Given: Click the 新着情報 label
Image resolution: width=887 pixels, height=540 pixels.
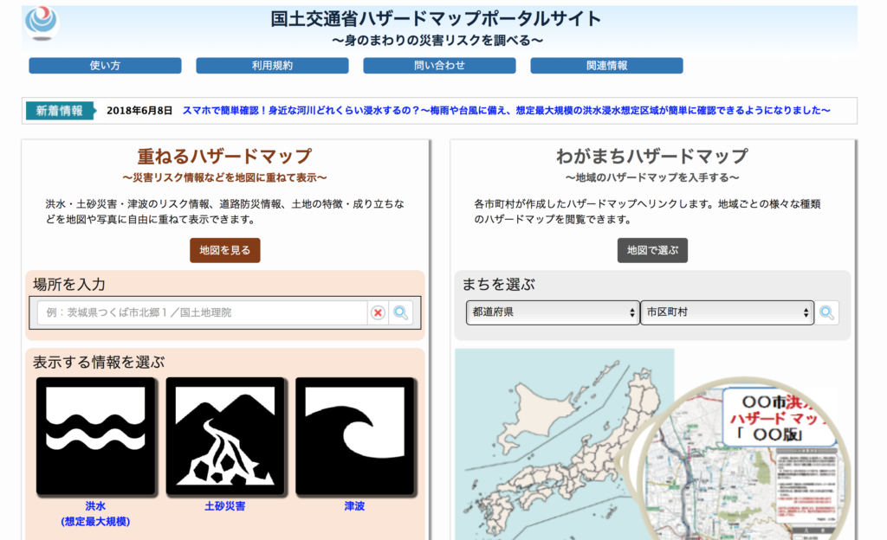Looking at the screenshot, I should [60, 111].
